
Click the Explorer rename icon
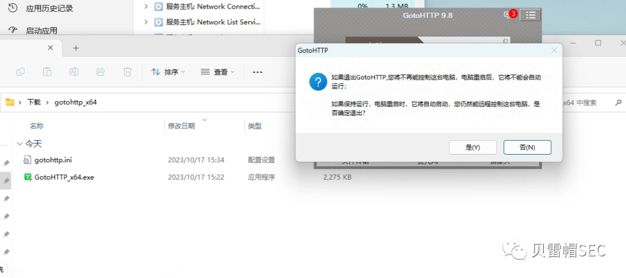[x=74, y=72]
